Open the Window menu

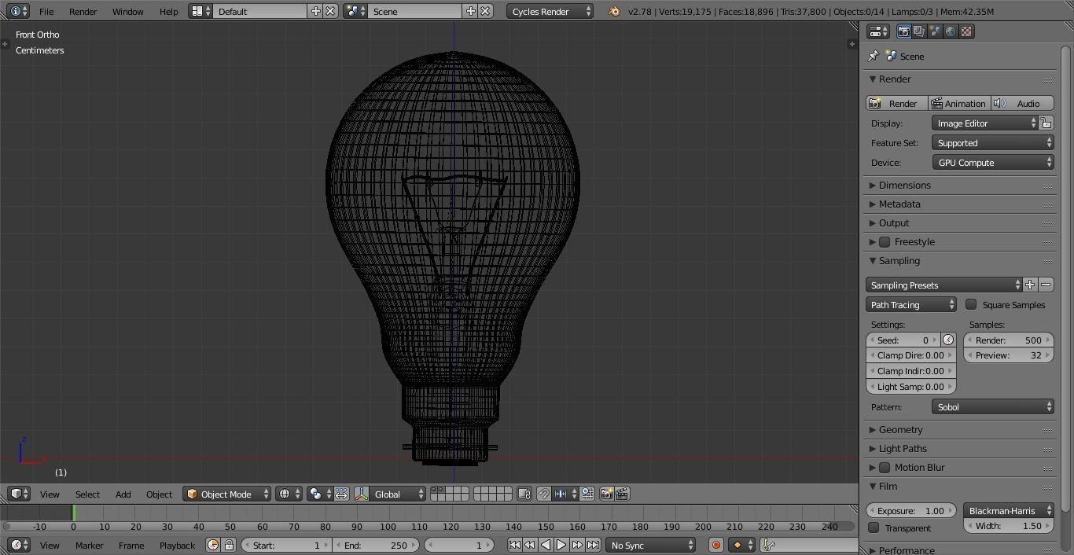pos(127,11)
